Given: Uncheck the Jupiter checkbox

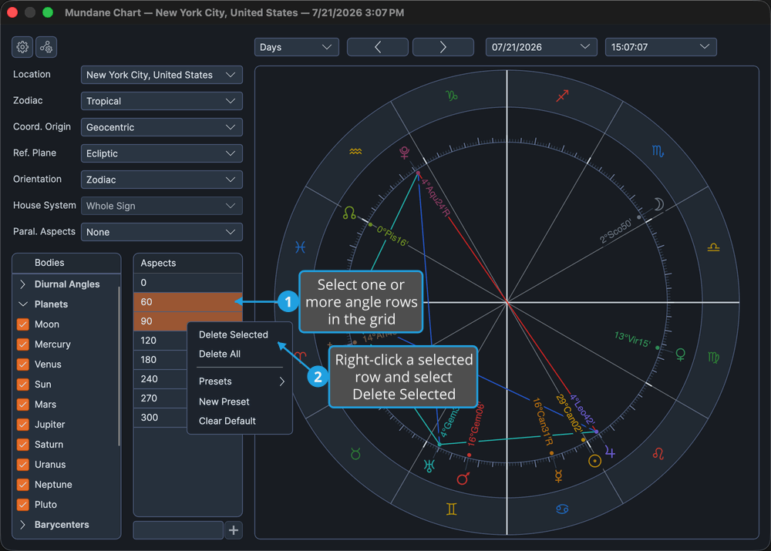Looking at the screenshot, I should pyautogui.click(x=22, y=425).
